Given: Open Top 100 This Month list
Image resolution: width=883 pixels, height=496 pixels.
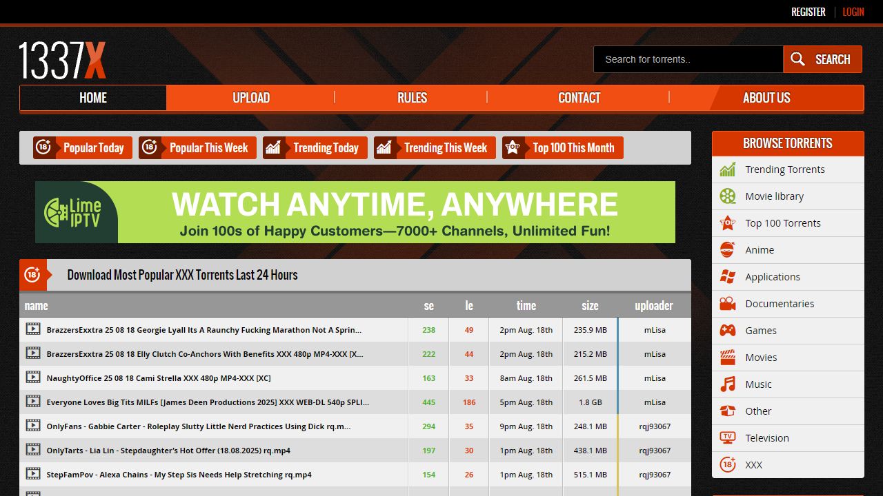Looking at the screenshot, I should coord(563,147).
